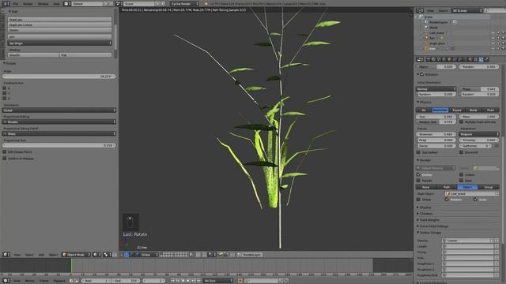Switch to the Scene properties tab icon
Image resolution: width=506 pixels, height=284 pixels.
(438, 59)
